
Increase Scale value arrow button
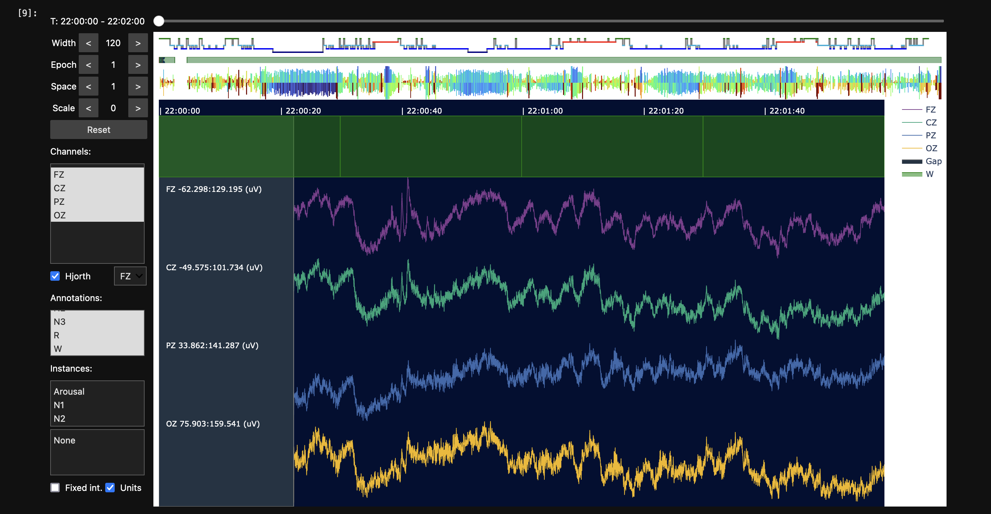tap(138, 108)
